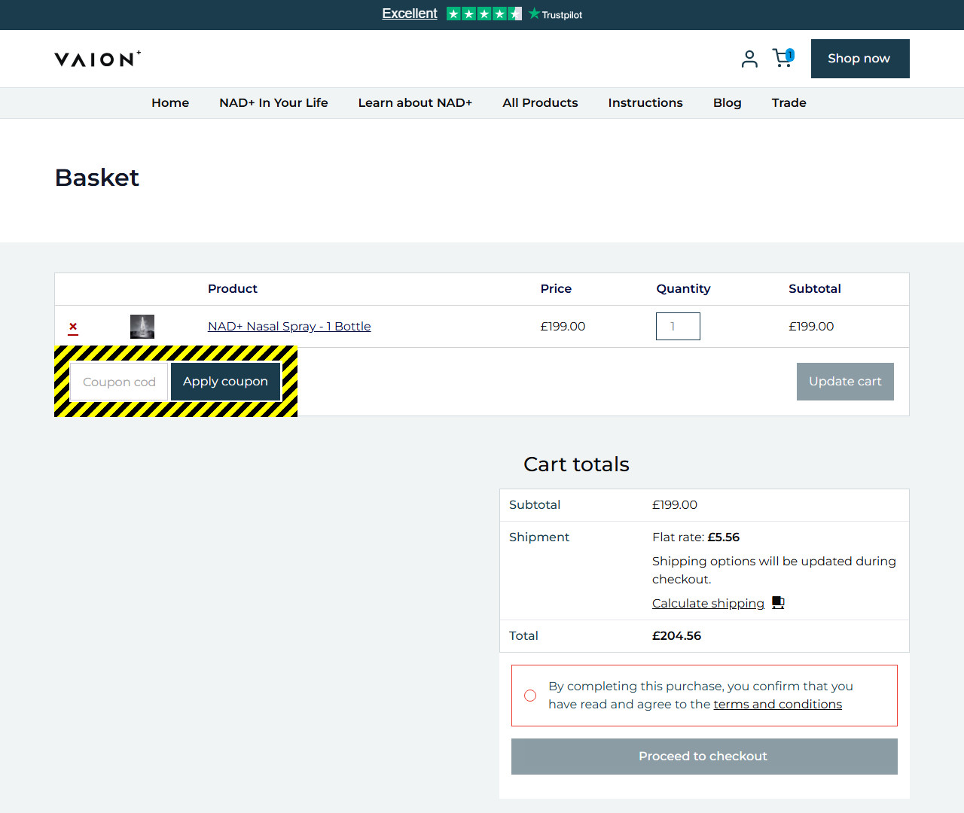Click the £199.00 value under Subtotal column
This screenshot has height=813, width=964.
coord(811,327)
